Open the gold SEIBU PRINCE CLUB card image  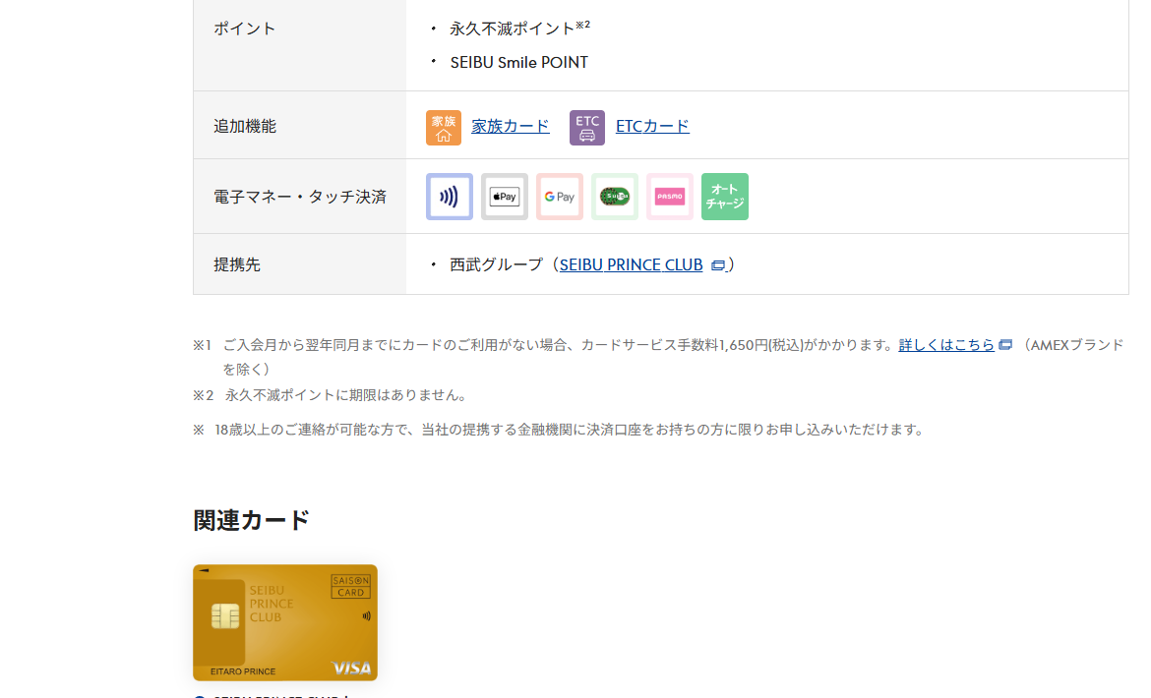[285, 622]
